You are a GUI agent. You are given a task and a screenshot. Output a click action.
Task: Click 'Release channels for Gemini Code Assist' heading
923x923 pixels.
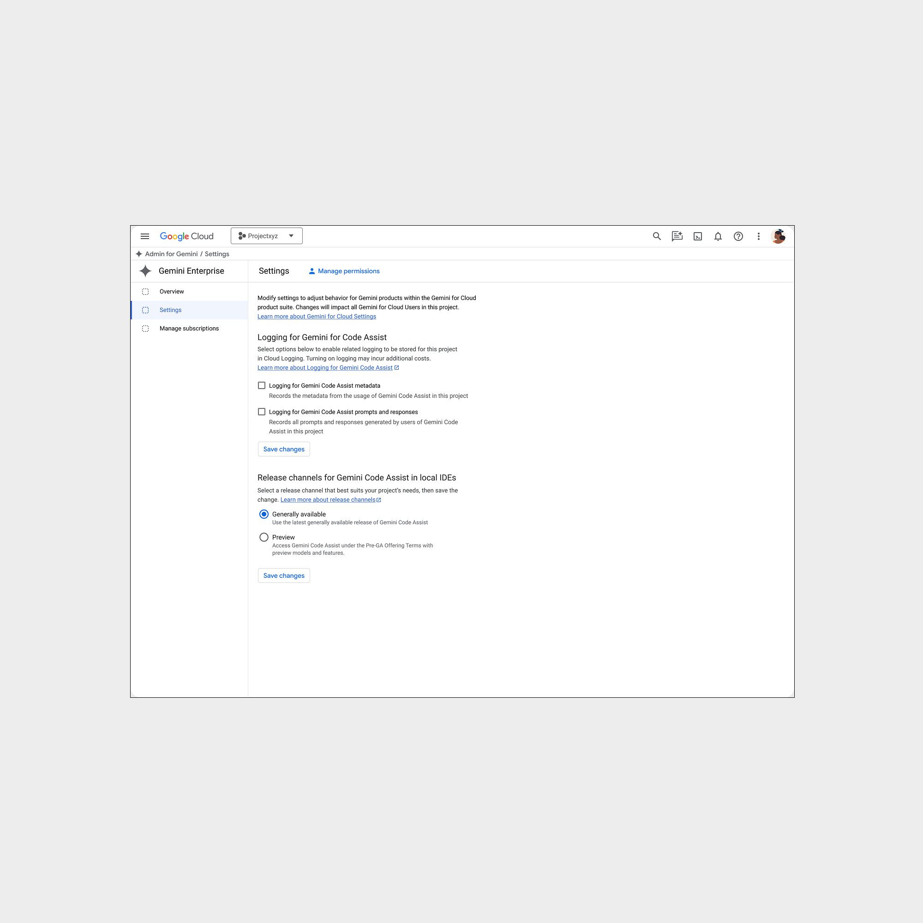coord(357,478)
